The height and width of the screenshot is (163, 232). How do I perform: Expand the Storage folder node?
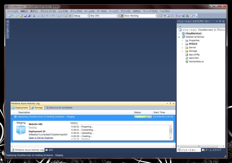(182, 51)
